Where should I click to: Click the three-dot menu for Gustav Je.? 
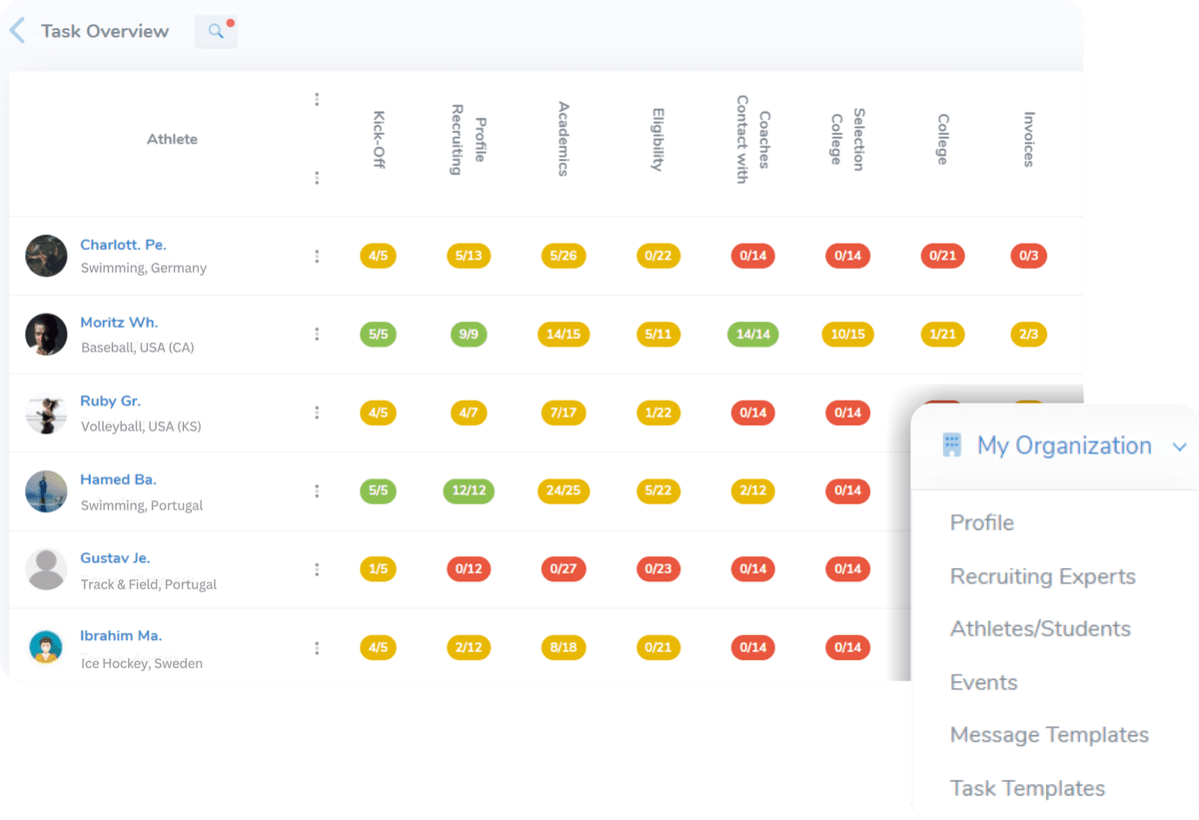[317, 569]
